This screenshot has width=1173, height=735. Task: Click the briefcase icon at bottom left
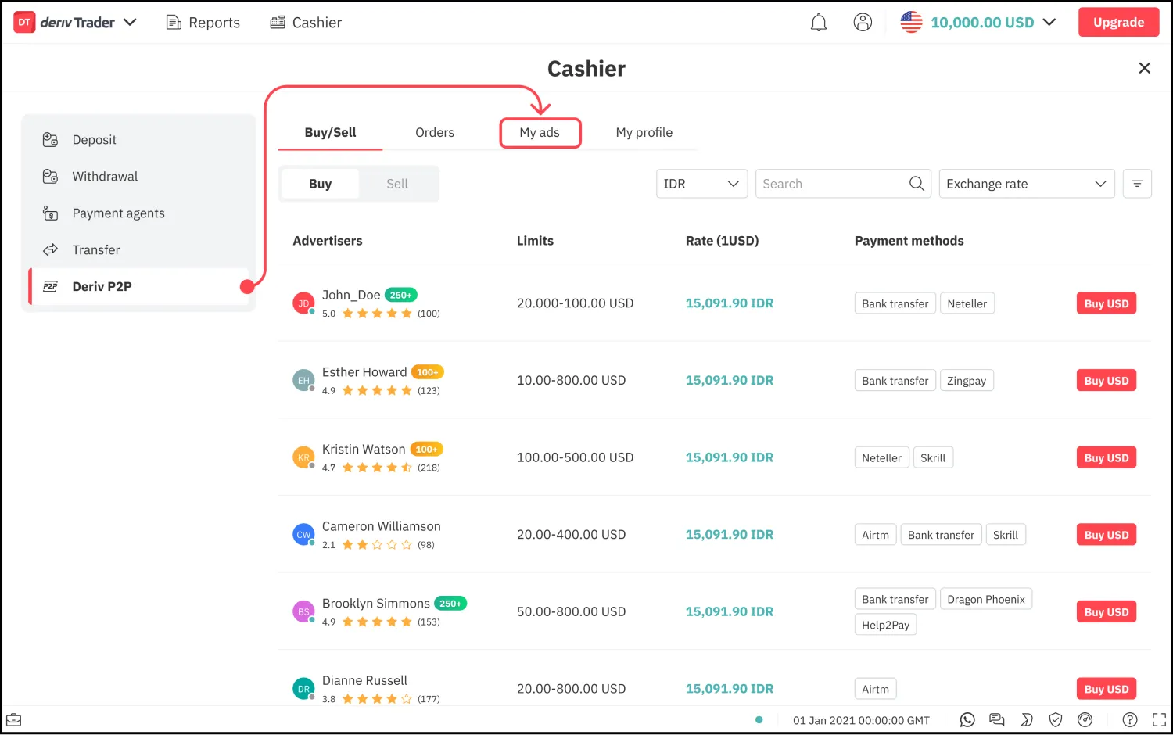click(x=14, y=720)
